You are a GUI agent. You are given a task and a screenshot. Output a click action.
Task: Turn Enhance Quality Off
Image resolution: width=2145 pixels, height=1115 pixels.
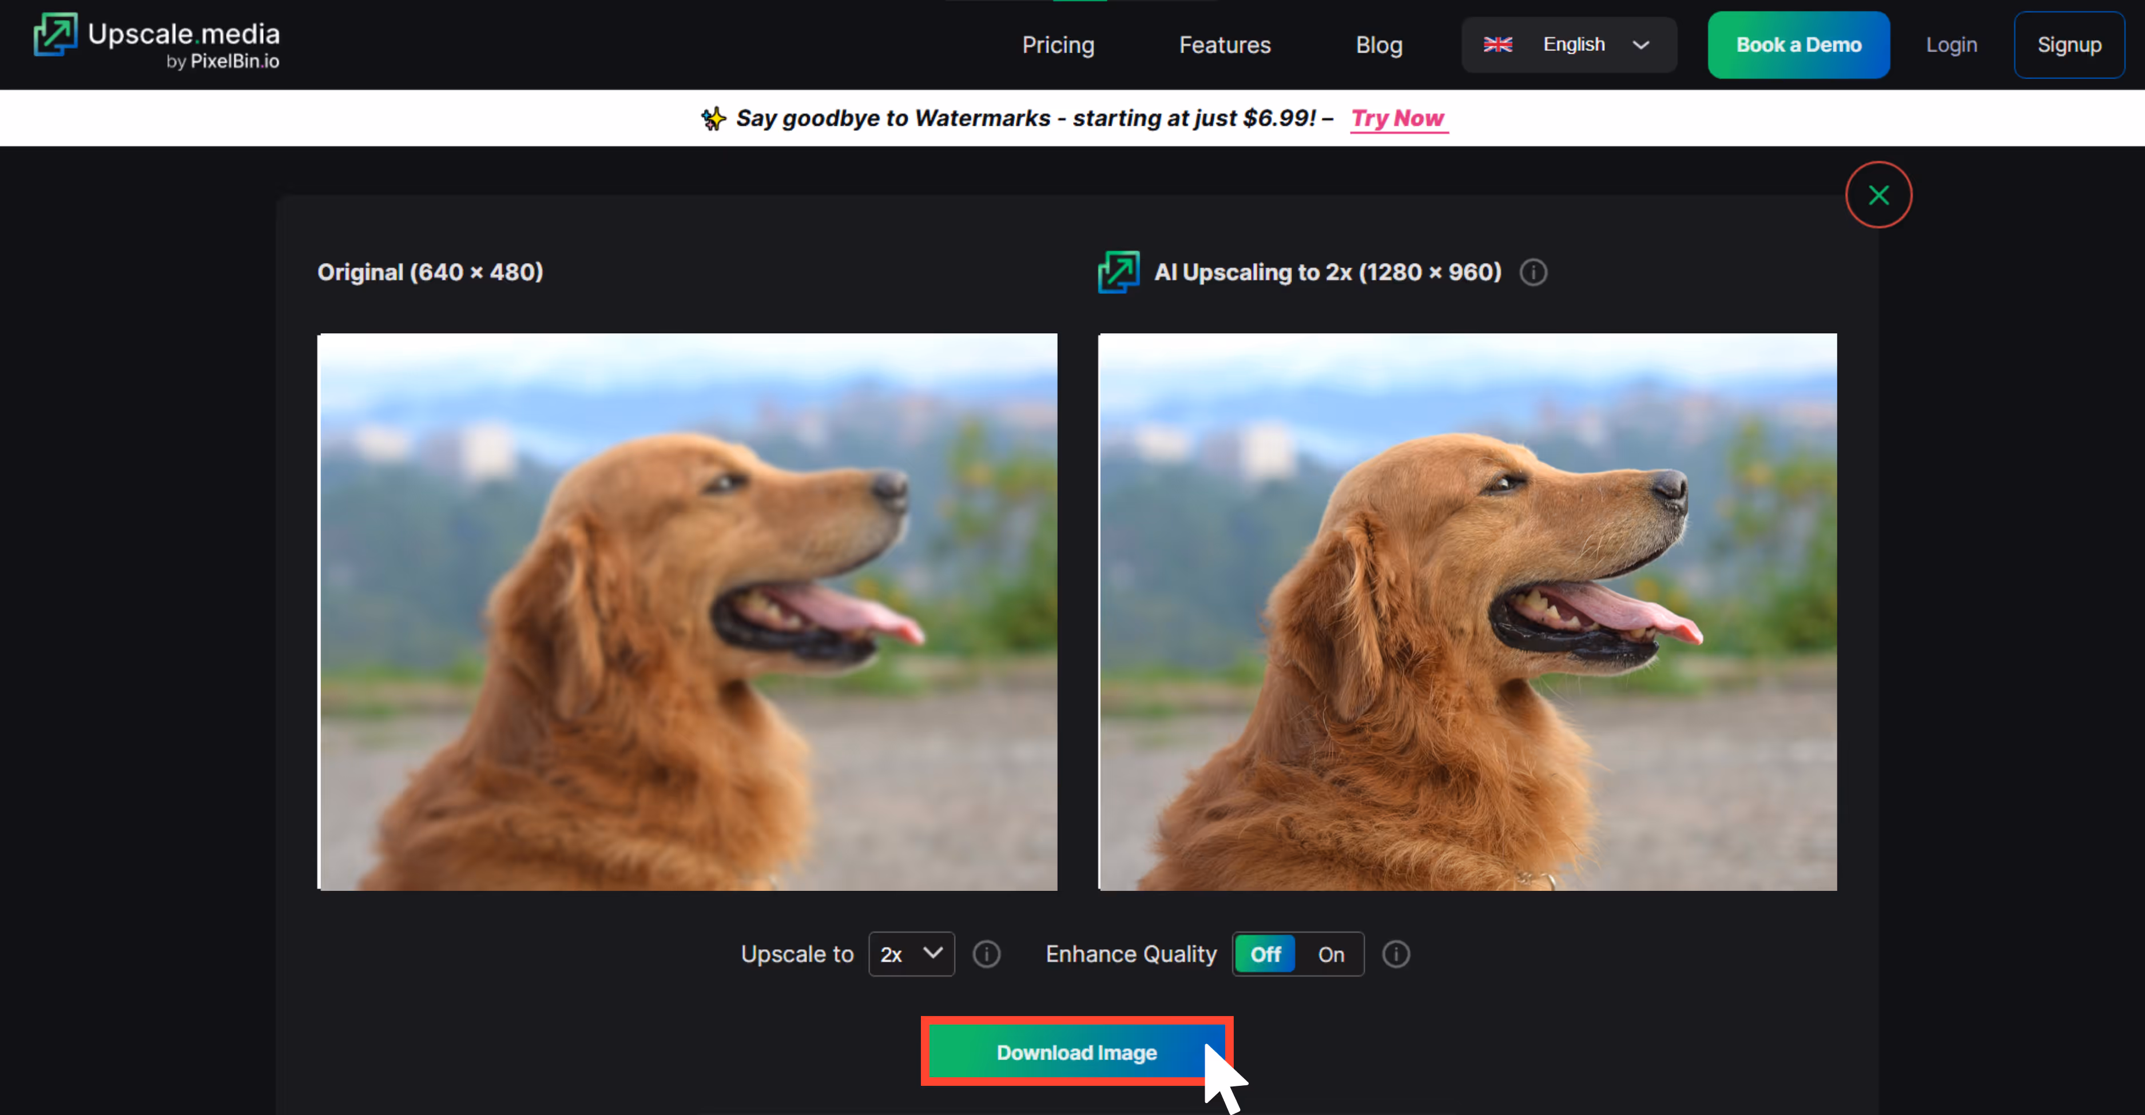click(1265, 954)
